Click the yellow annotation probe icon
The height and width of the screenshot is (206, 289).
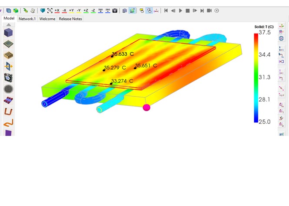point(142,10)
